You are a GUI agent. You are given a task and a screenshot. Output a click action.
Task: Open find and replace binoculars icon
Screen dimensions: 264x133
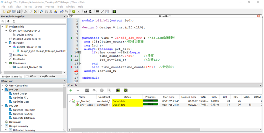(x=56, y=12)
